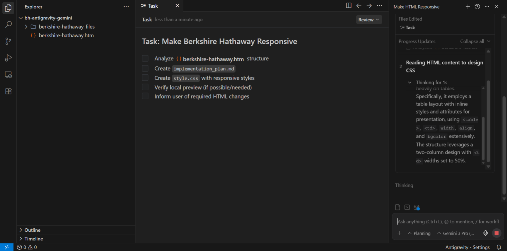Check the 'Create style.css' task checkbox
The height and width of the screenshot is (251, 507).
coord(145,78)
